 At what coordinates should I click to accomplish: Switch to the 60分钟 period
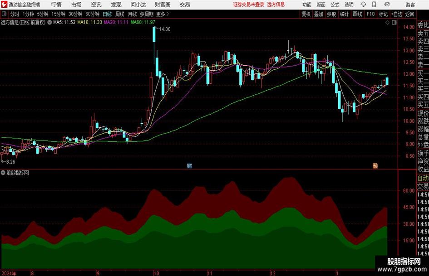click(x=92, y=14)
